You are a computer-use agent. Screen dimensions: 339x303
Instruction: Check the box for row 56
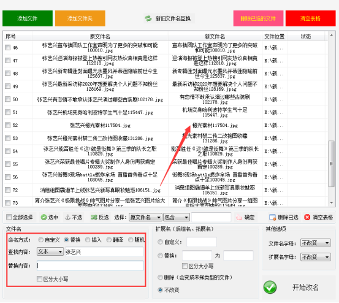(7, 177)
